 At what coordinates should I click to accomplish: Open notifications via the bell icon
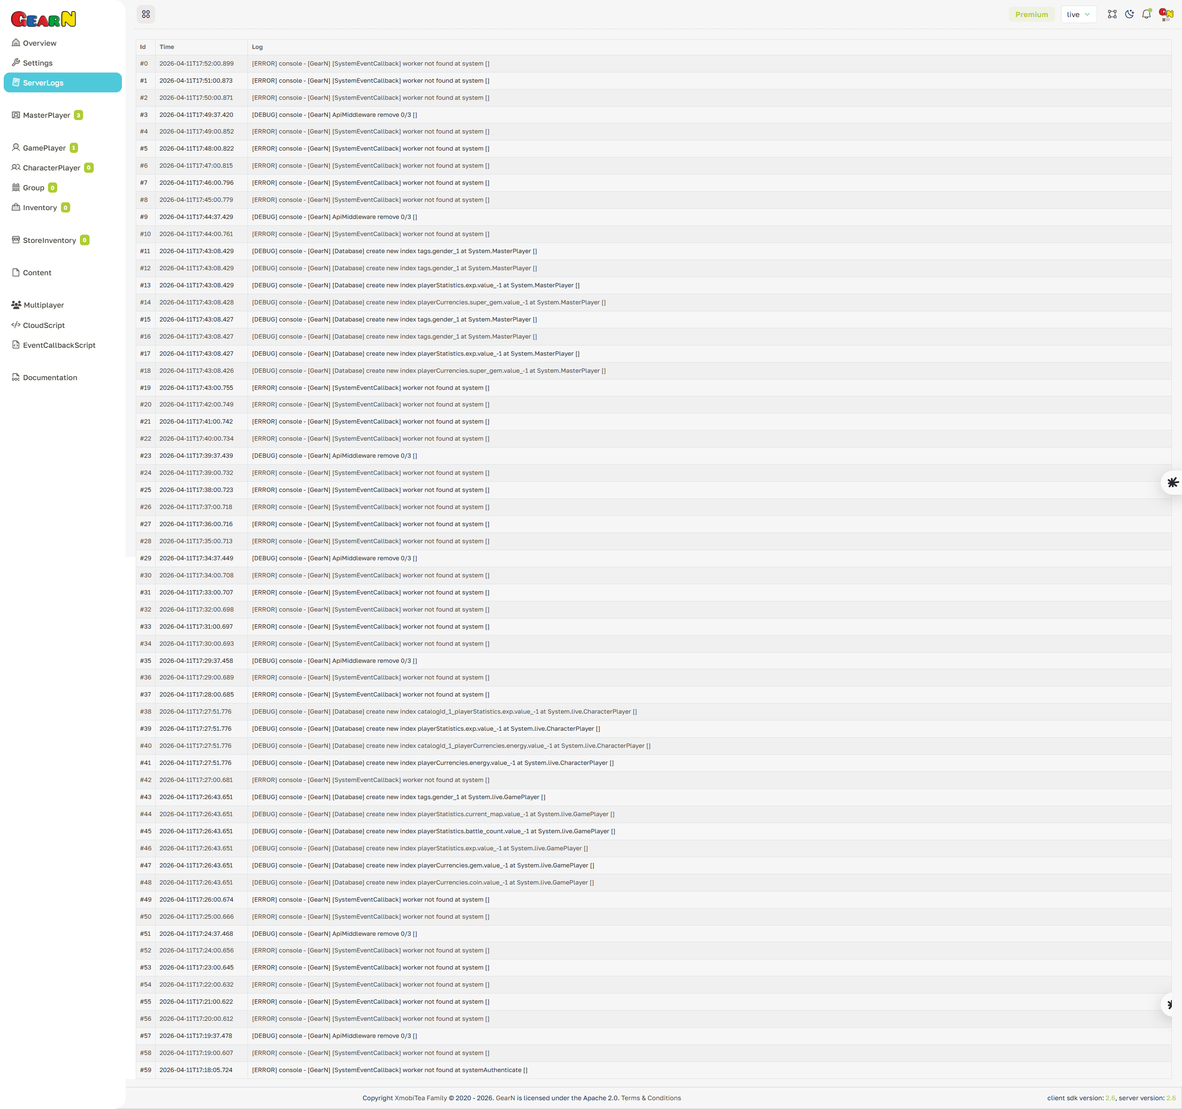[x=1146, y=14]
